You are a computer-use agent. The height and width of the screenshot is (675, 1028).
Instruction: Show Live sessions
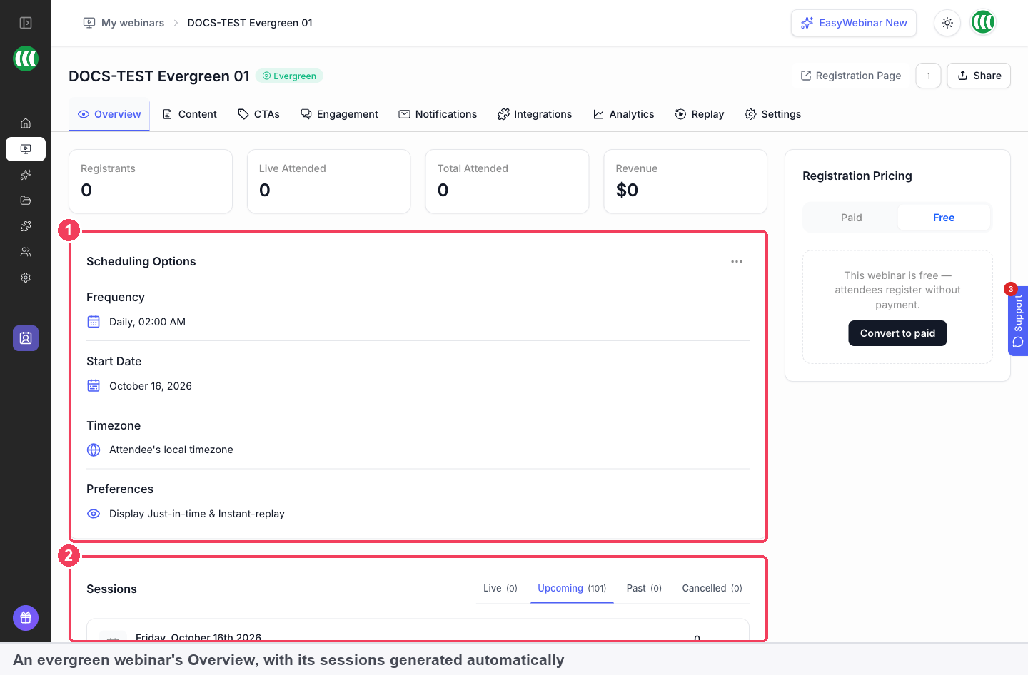tap(500, 589)
